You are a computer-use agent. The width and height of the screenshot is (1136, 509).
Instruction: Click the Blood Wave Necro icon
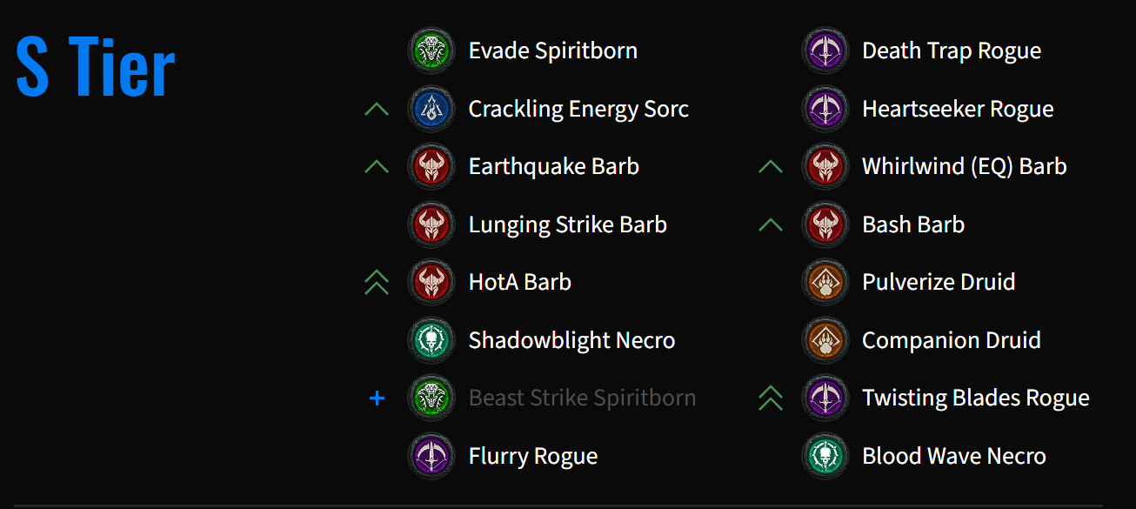click(824, 456)
